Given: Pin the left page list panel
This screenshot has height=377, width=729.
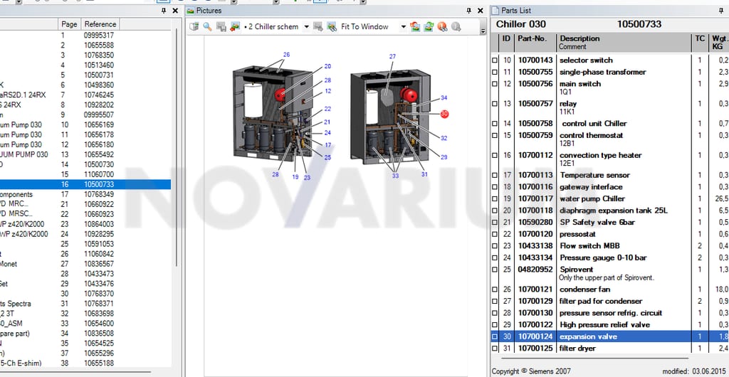Looking at the screenshot, I should point(164,10).
